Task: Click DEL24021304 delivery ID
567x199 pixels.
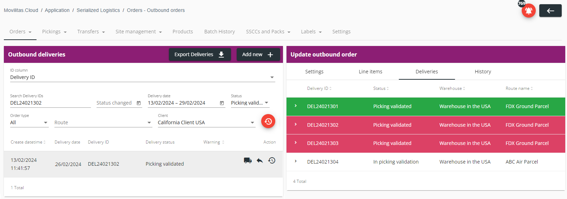Action: click(x=323, y=162)
